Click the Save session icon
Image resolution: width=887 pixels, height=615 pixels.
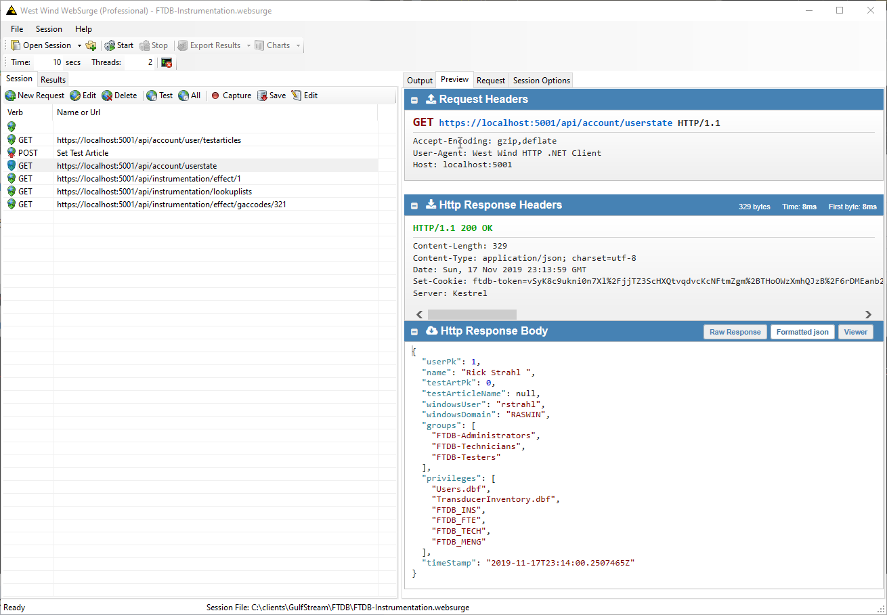(x=263, y=96)
